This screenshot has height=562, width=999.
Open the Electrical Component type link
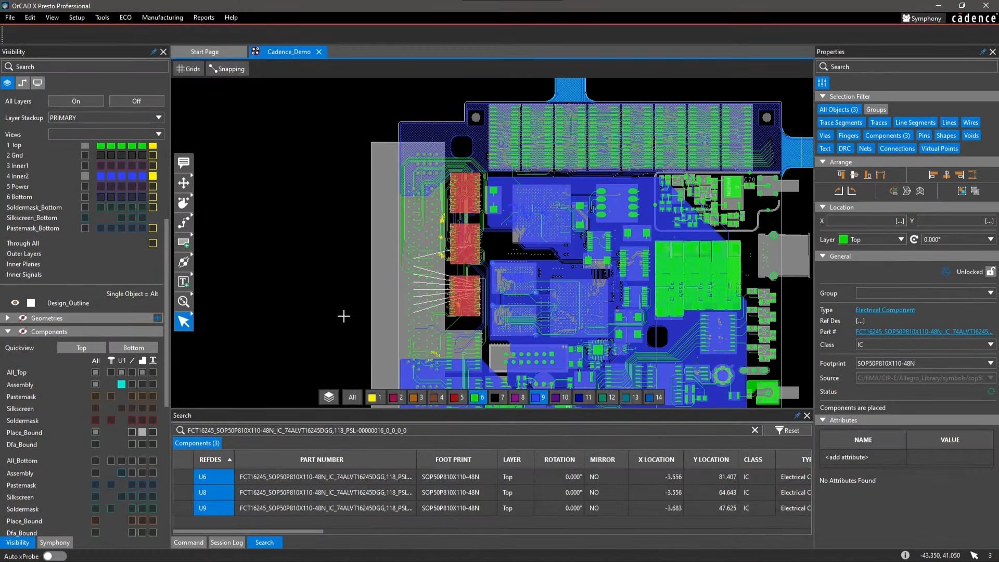point(885,310)
